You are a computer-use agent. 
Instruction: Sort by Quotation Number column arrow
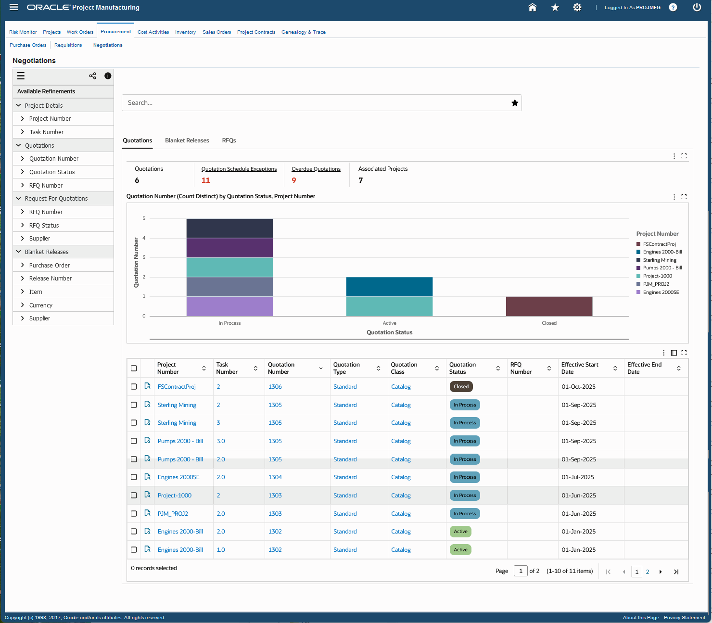point(321,369)
